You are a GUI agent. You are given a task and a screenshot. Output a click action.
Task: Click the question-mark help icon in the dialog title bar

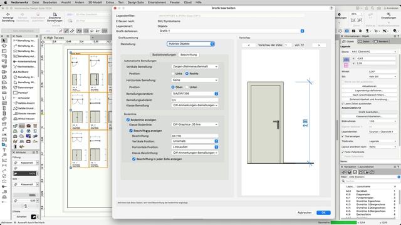331,8
